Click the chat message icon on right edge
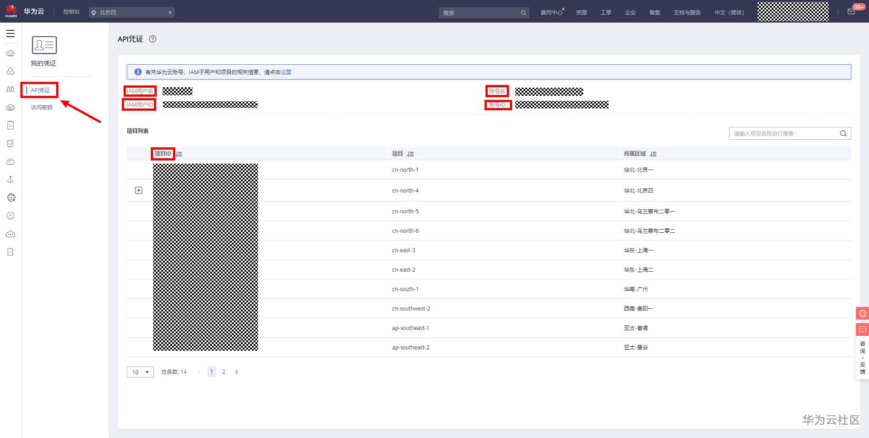This screenshot has height=438, width=869. coord(863,330)
